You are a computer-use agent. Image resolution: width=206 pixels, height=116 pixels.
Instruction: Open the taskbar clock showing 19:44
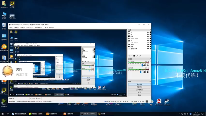pos(196,114)
